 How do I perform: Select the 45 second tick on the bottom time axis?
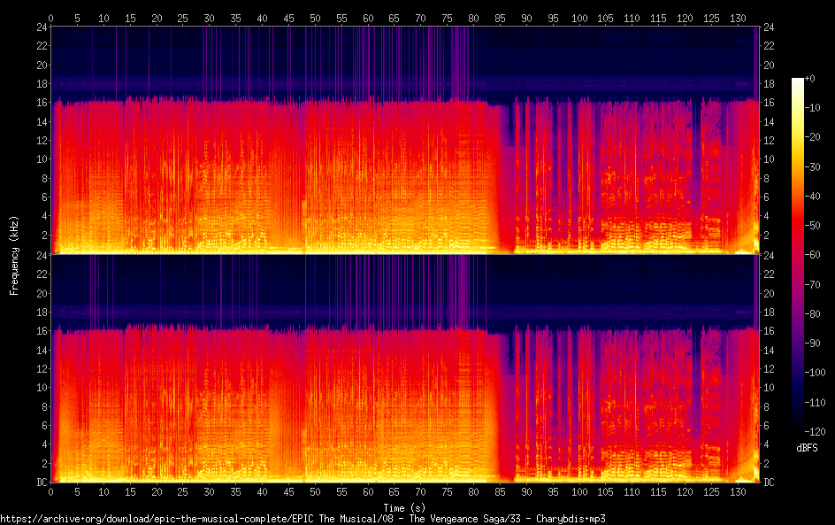[x=288, y=491]
